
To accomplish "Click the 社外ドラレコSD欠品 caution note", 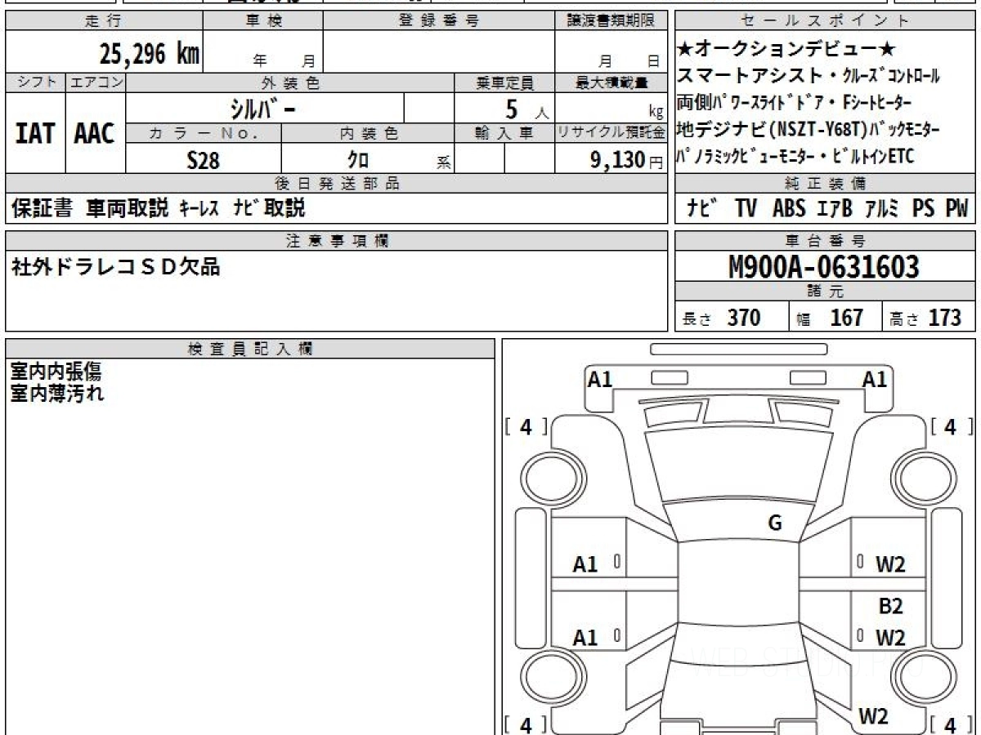I will pos(116,267).
